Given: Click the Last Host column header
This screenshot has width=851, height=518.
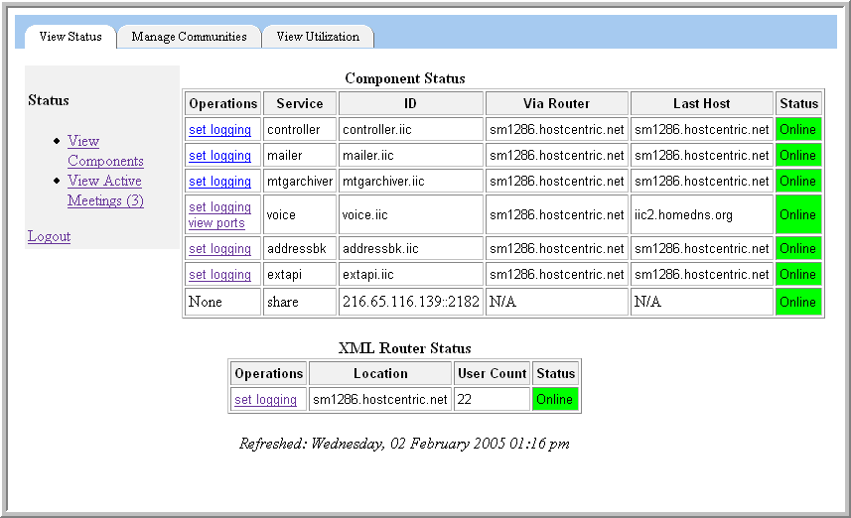Looking at the screenshot, I should 702,103.
